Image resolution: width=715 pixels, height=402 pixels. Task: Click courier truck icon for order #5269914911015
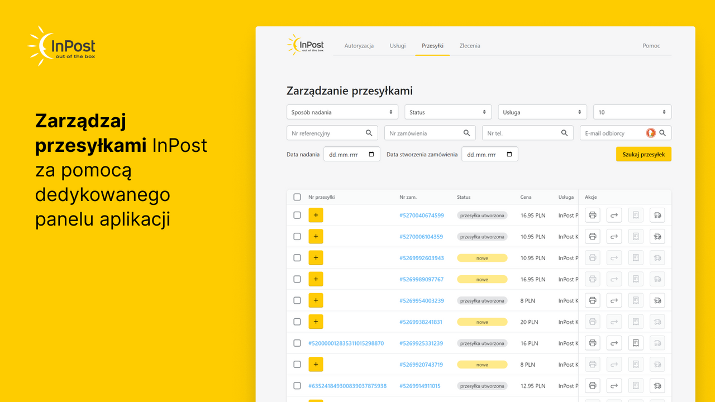coord(657,386)
